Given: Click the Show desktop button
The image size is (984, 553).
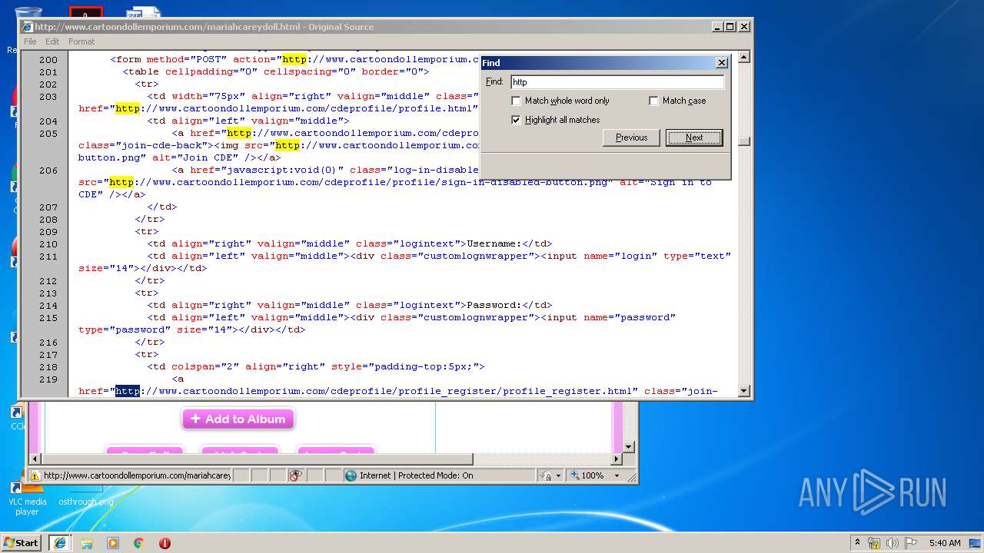Looking at the screenshot, I should click(x=975, y=543).
